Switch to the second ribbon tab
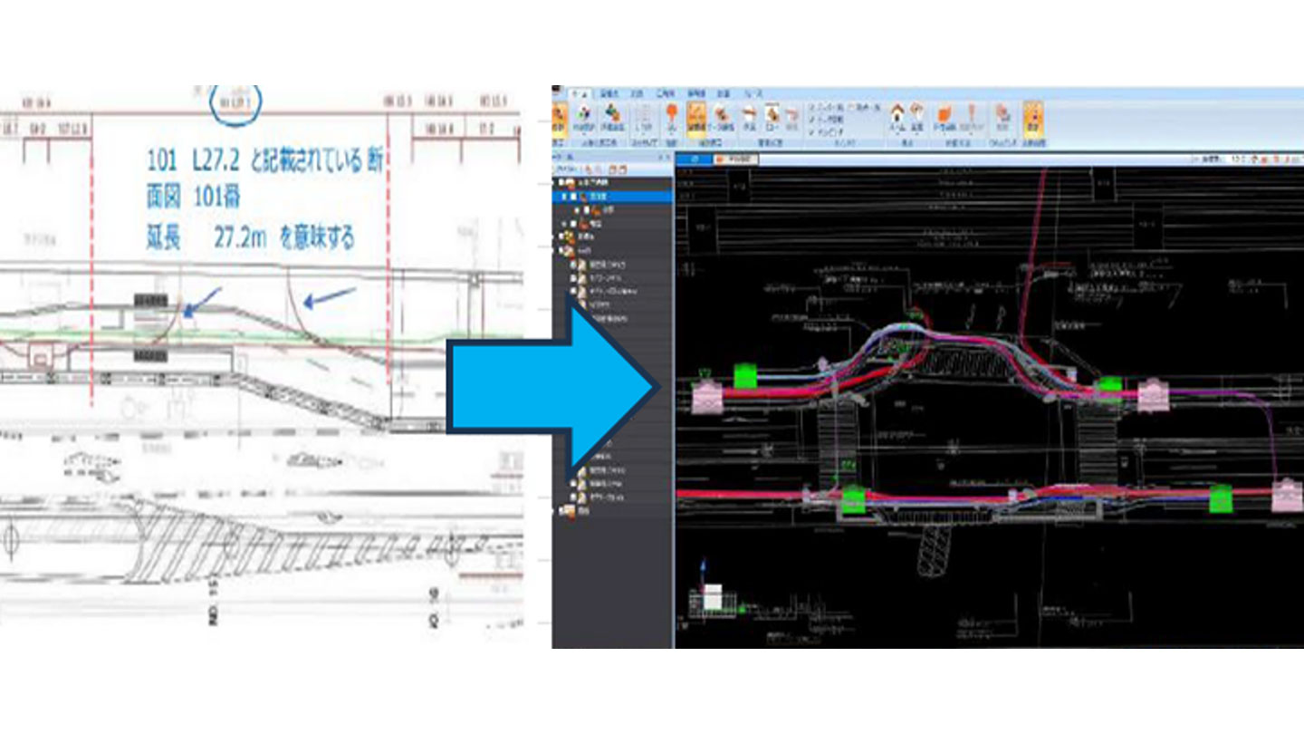Screen dimensions: 1304x734 click(608, 92)
